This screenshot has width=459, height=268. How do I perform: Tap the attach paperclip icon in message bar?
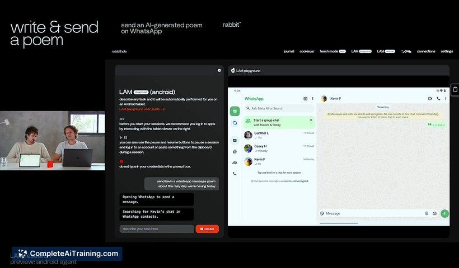point(427,213)
